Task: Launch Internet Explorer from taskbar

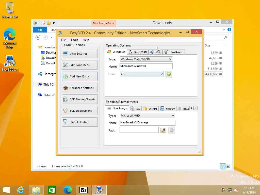Action: tap(21, 190)
